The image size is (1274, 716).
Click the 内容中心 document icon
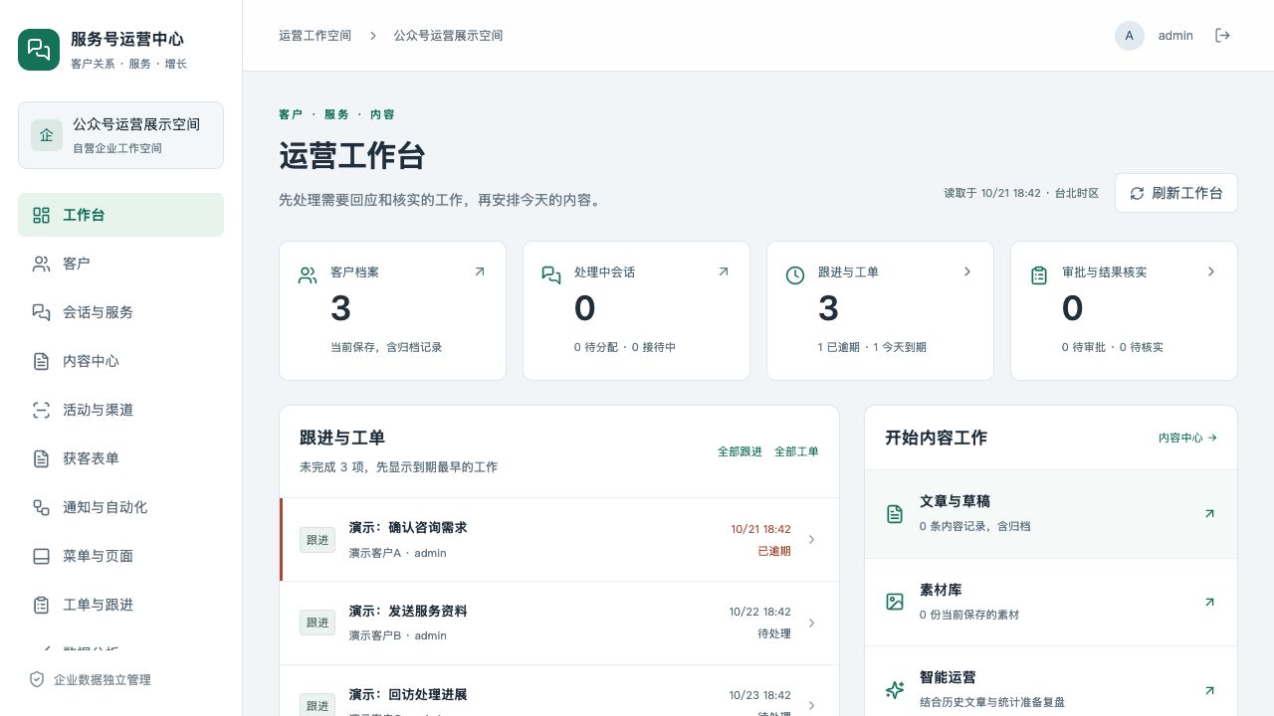pos(41,361)
